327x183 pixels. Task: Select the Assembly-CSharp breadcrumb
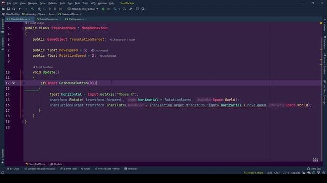[x=34, y=14]
